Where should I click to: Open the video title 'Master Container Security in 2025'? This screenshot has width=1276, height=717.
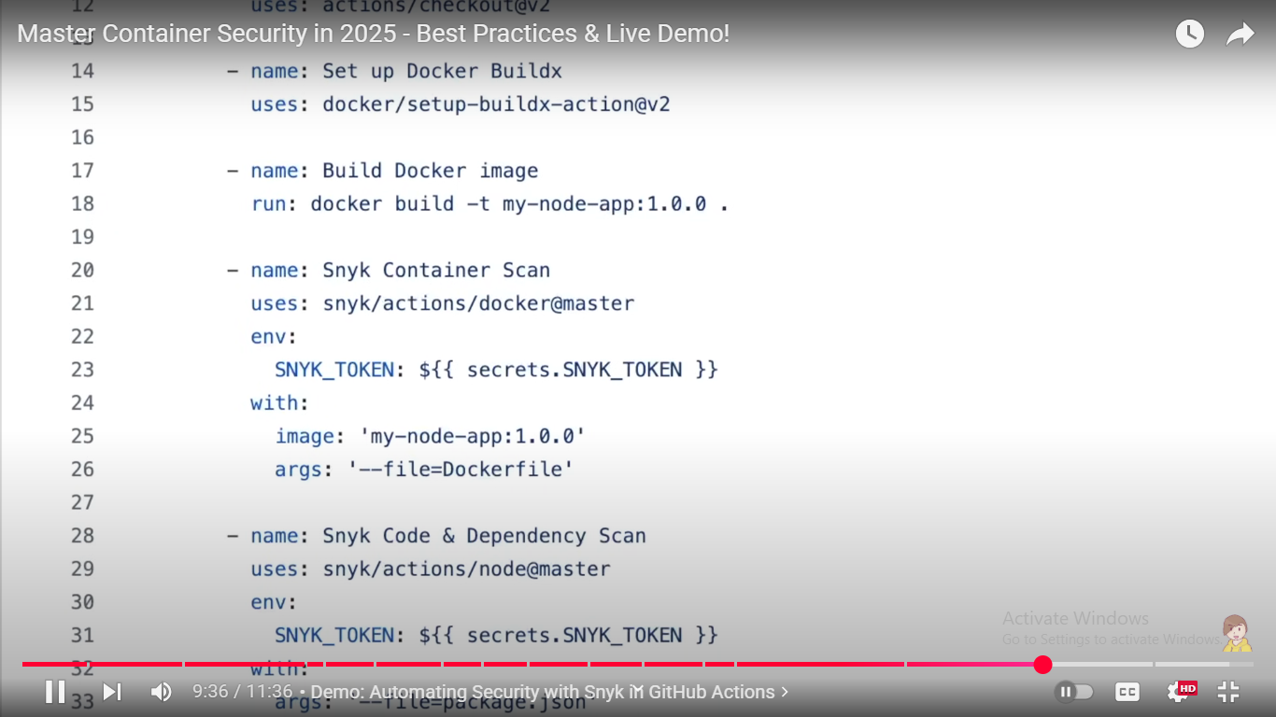pos(374,35)
